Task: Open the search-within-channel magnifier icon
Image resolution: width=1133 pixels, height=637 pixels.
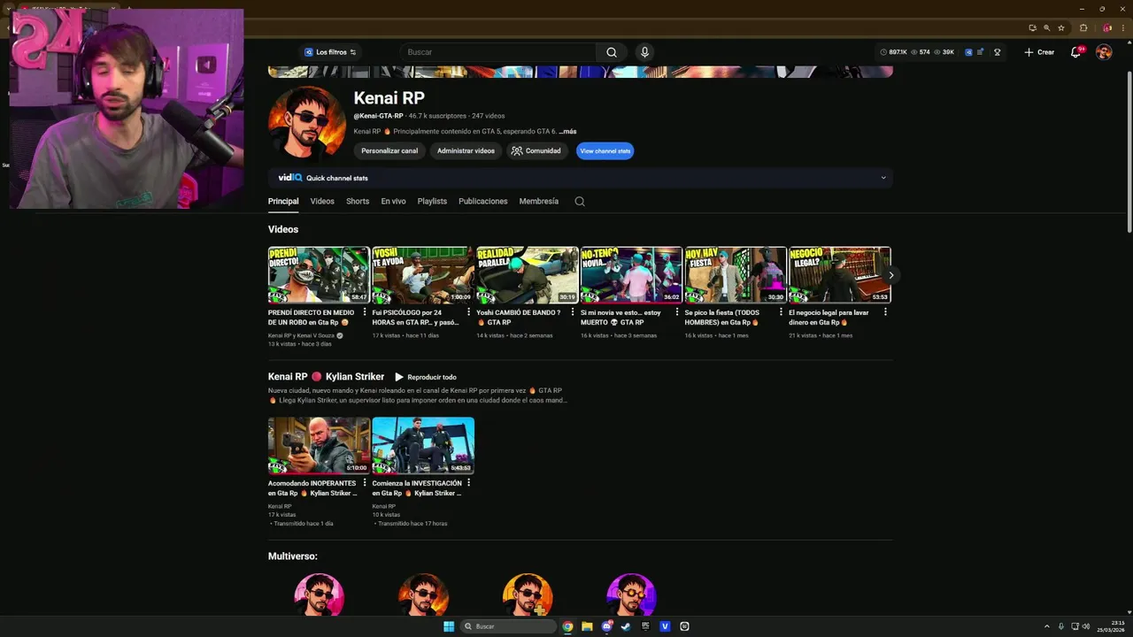Action: click(x=580, y=201)
